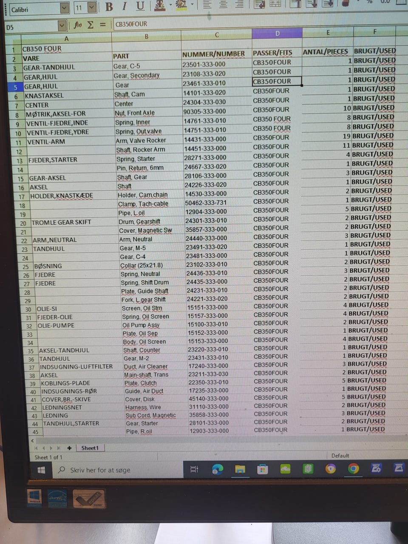Merge and center selected cells

(275, 3)
